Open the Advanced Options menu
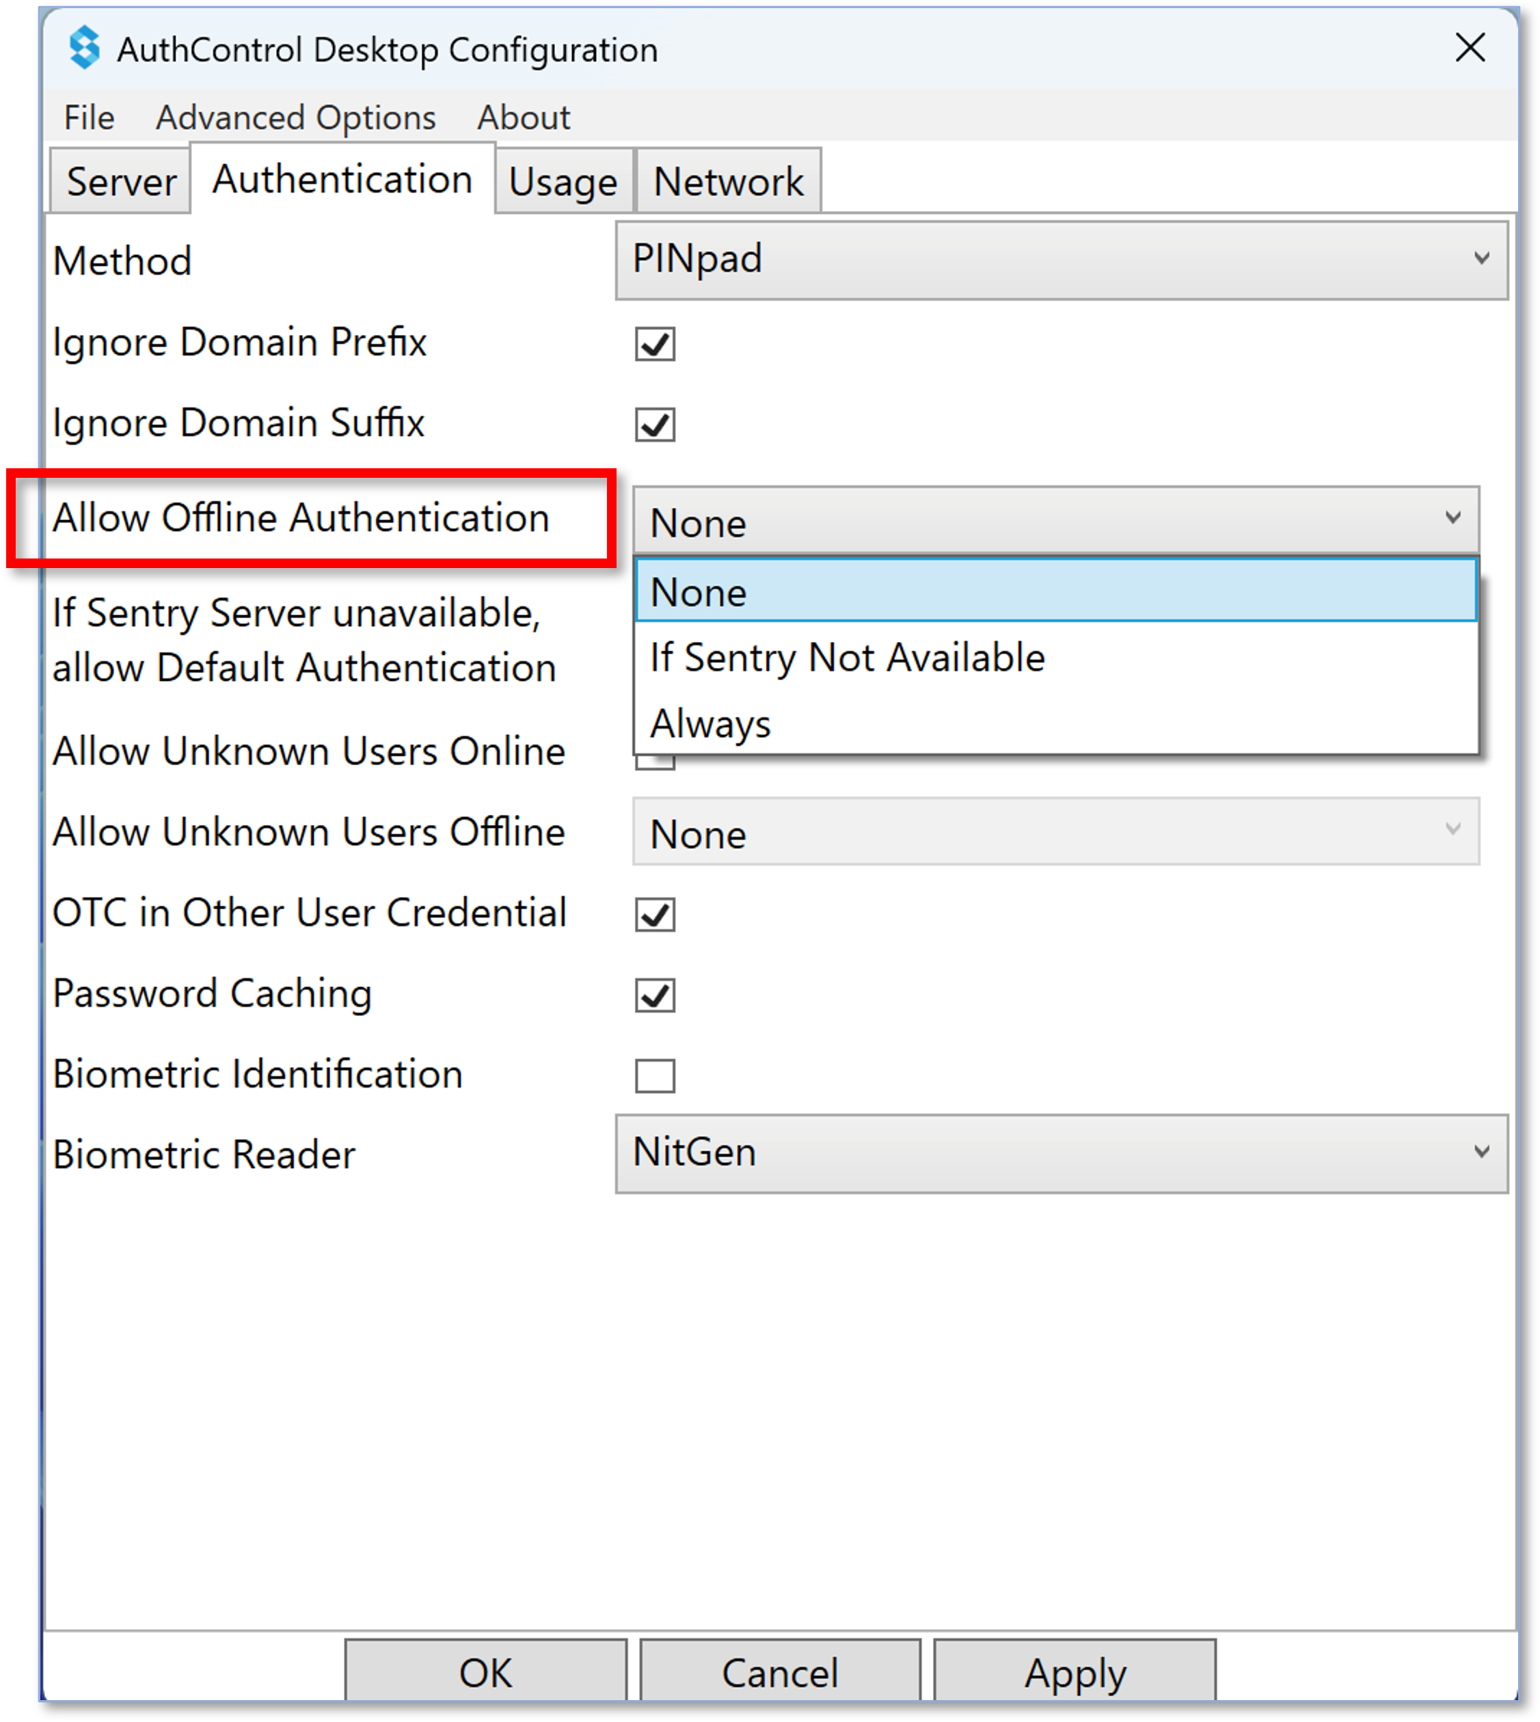Screen dimensions: 1540x1722 click(x=295, y=117)
